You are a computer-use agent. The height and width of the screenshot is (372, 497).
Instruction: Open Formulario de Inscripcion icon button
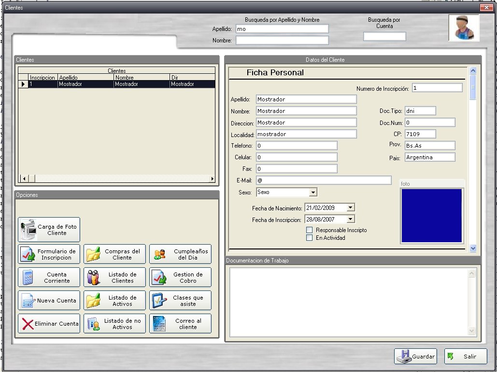tap(27, 254)
